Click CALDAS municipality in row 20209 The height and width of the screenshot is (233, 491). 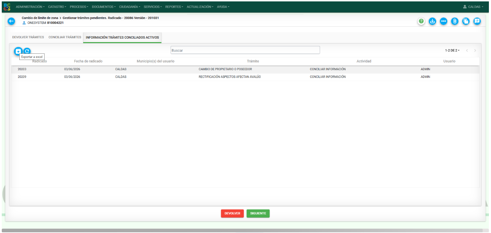click(121, 77)
